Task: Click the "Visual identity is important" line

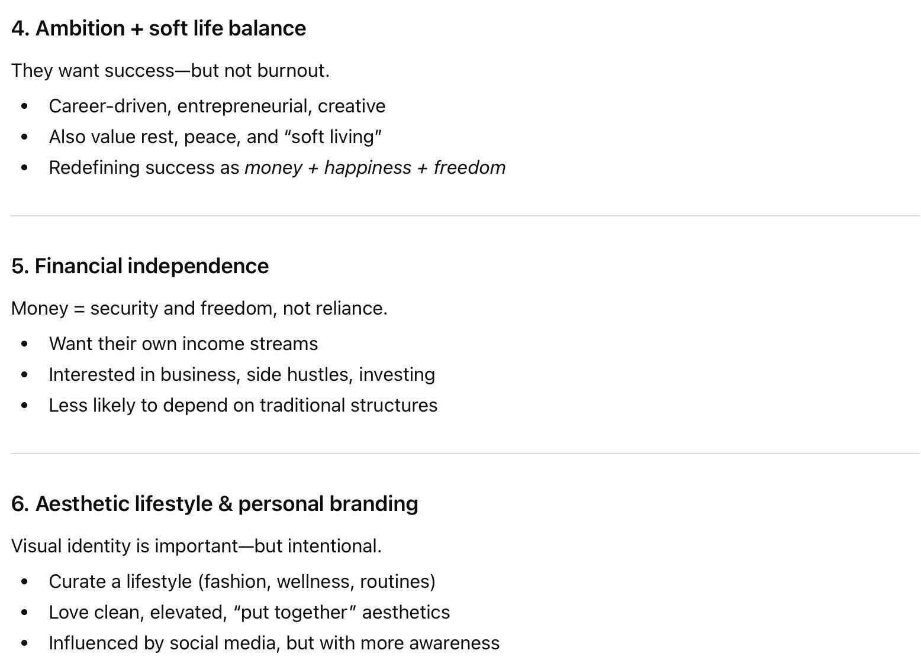Action: pos(196,546)
